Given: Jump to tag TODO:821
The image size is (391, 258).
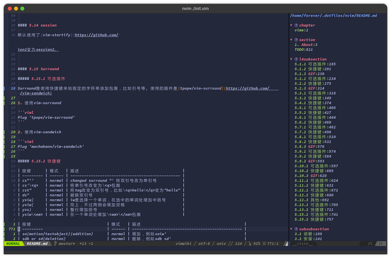Looking at the screenshot, I should pos(304,49).
